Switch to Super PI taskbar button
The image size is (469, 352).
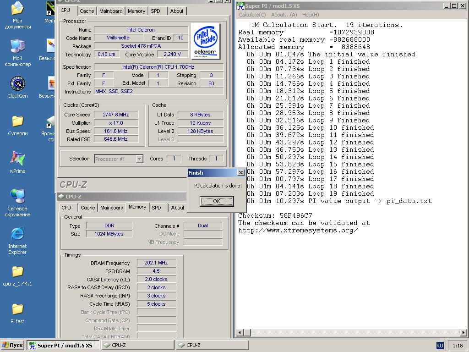(x=63, y=345)
